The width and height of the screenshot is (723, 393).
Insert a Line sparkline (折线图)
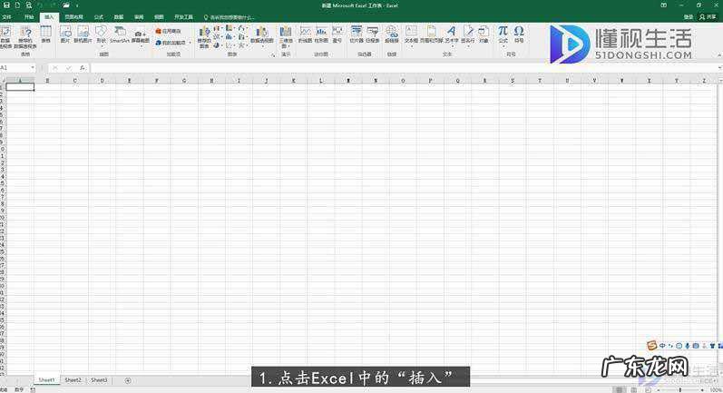(x=305, y=34)
